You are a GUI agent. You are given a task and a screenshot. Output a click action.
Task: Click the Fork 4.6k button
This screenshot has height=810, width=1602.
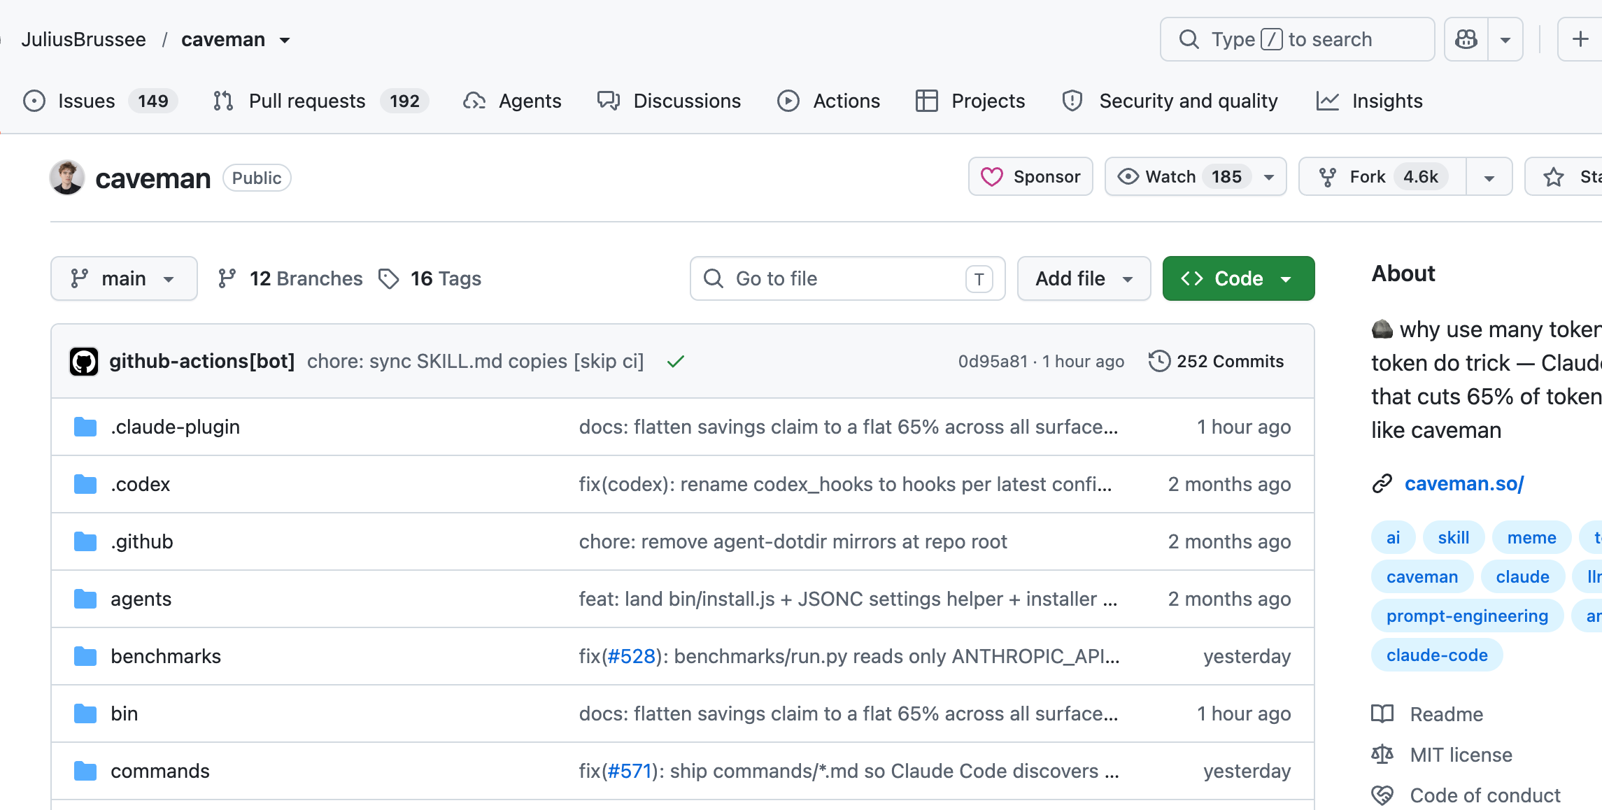1382,176
